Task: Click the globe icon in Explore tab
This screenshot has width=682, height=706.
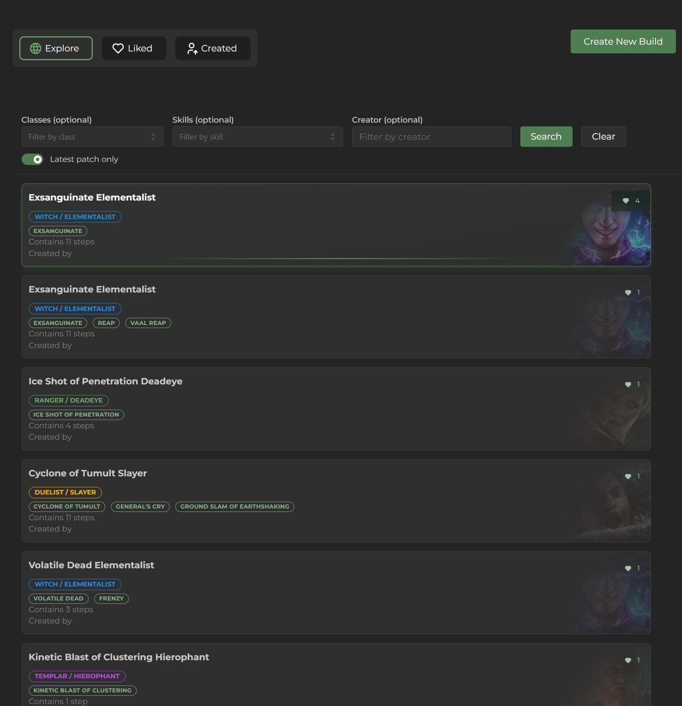Action: [x=36, y=48]
